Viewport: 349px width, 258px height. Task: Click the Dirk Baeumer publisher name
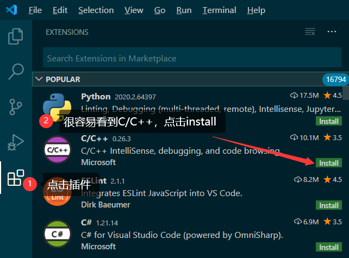[x=105, y=205]
